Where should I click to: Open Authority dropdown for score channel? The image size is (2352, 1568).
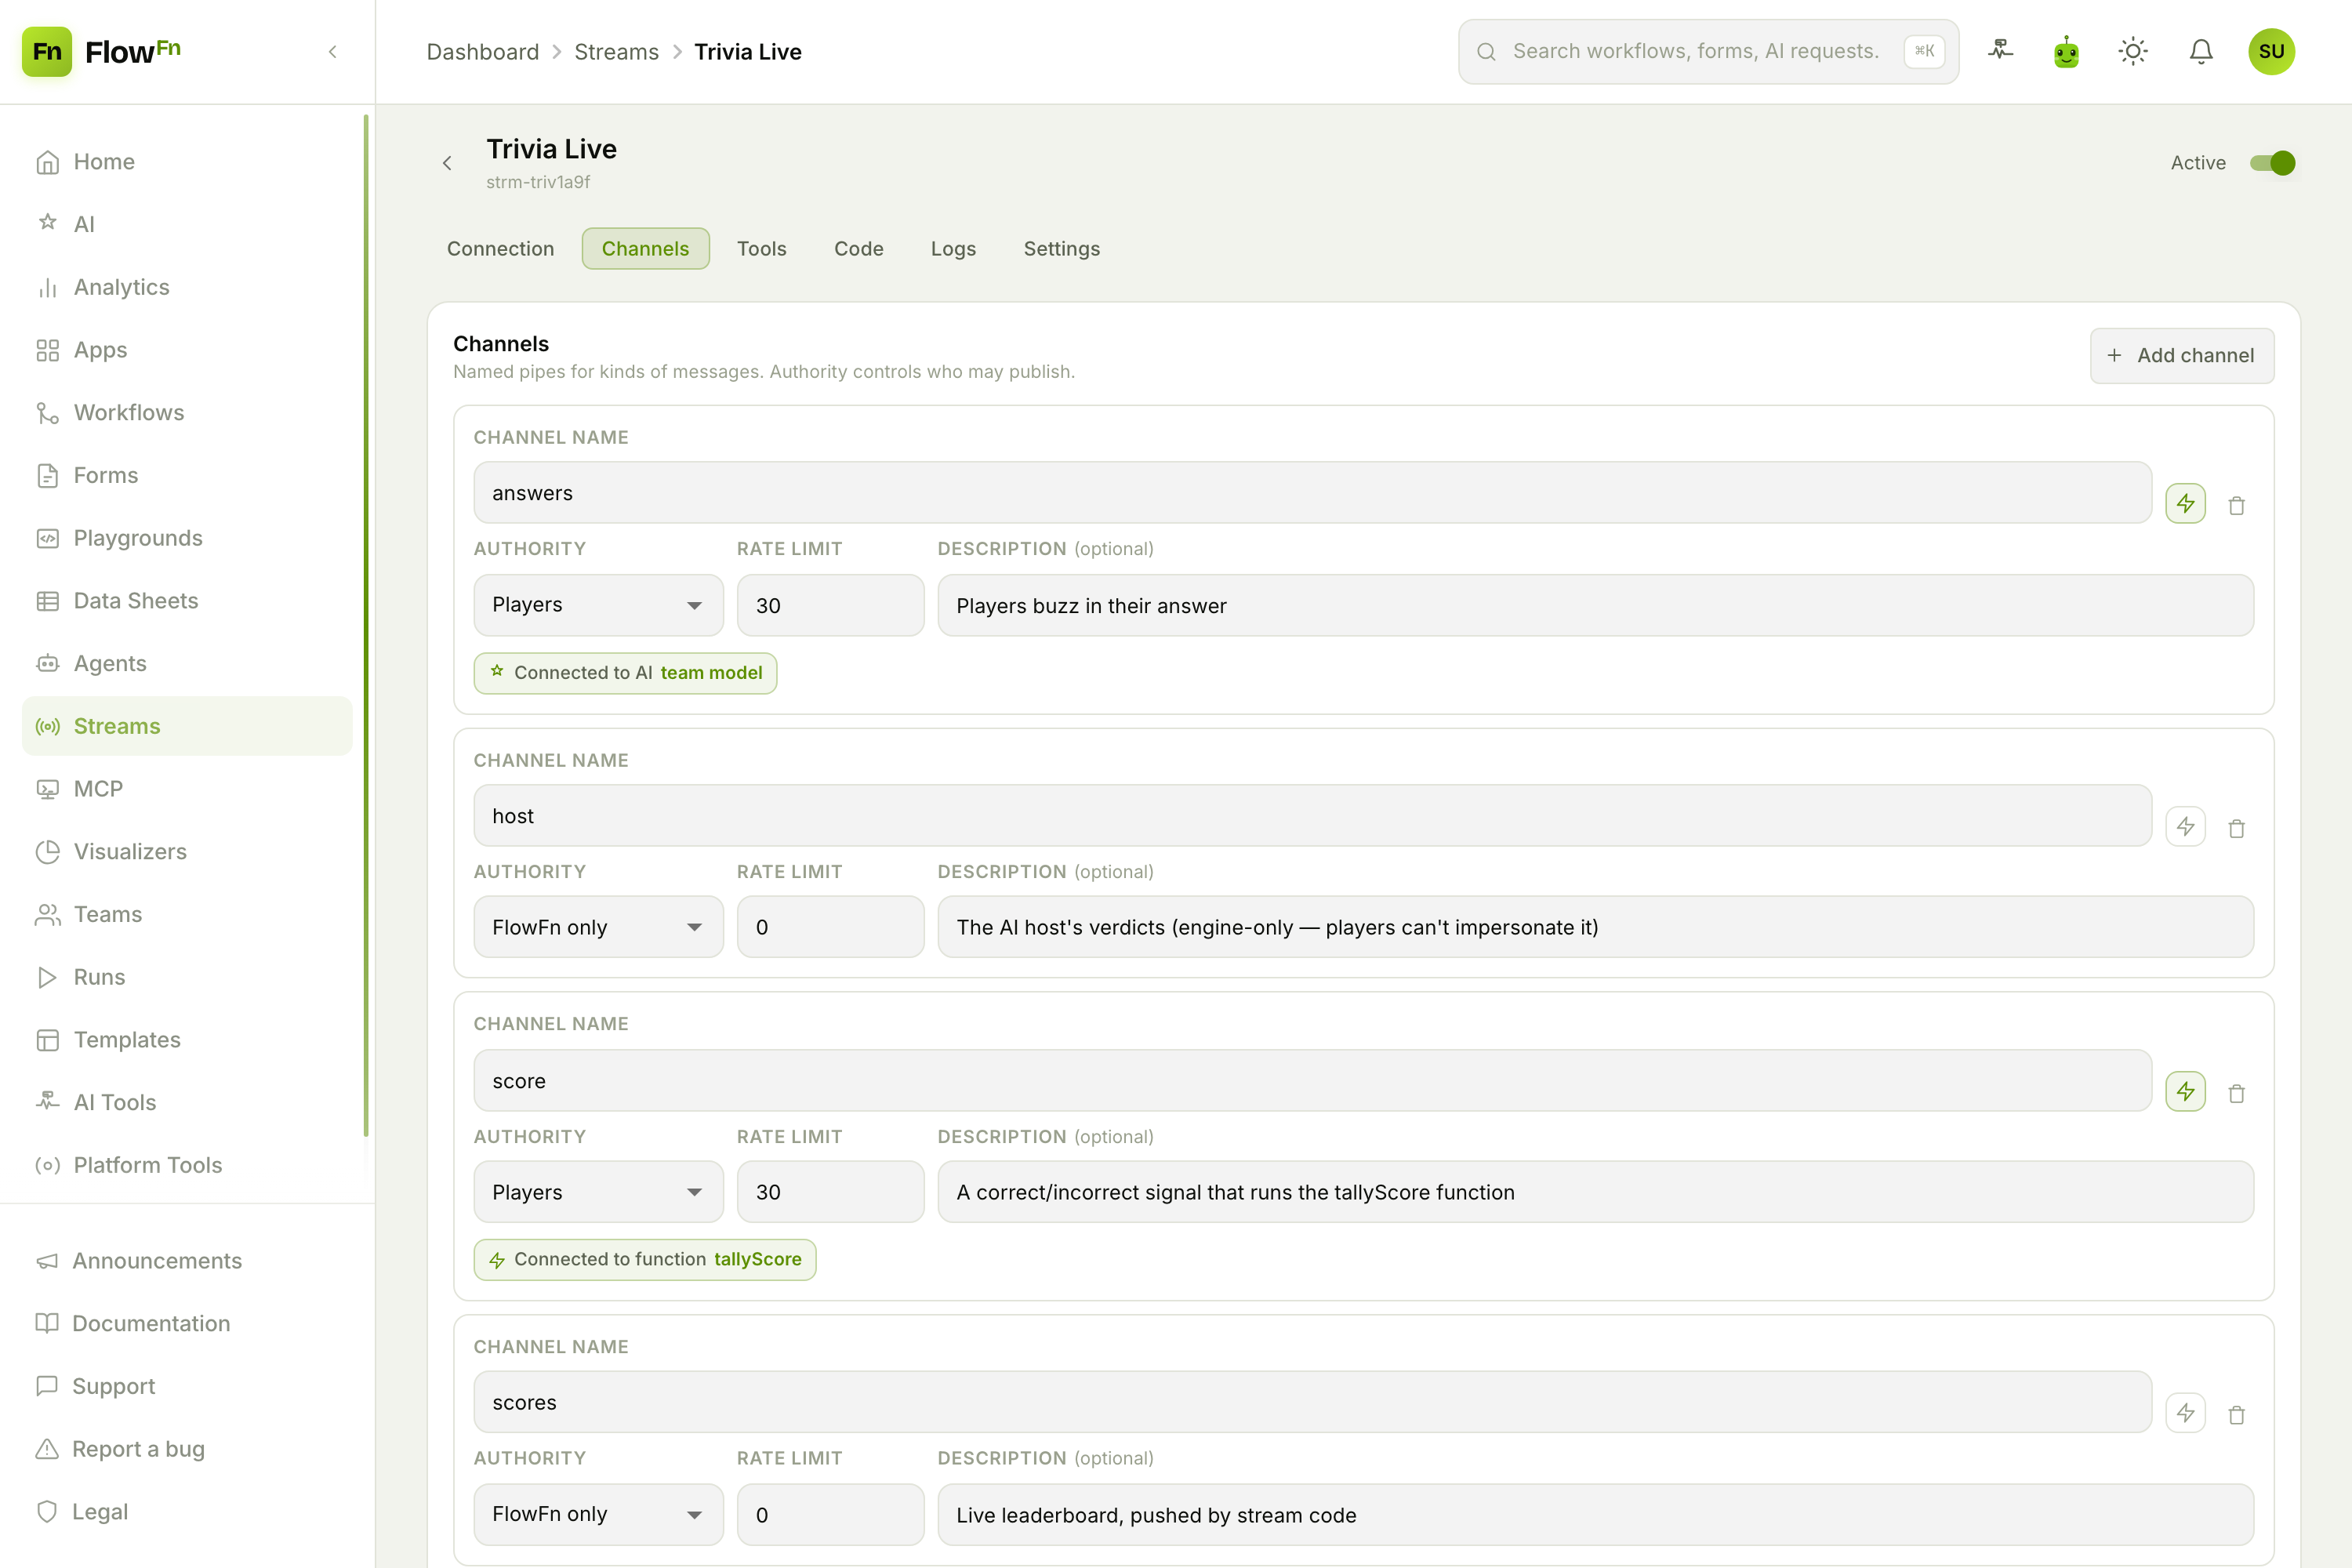click(598, 1192)
